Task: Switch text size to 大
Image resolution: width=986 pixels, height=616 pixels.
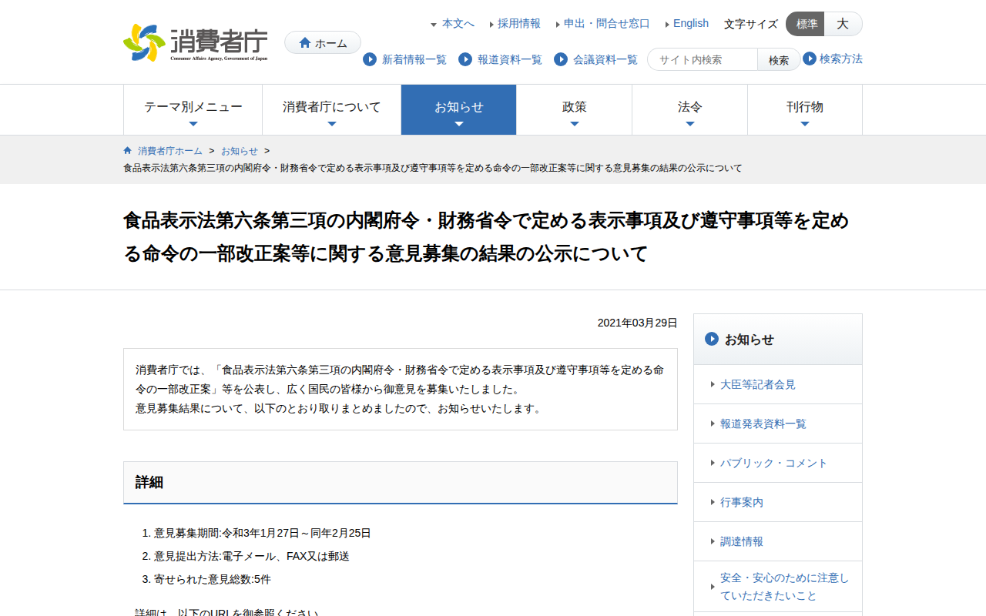Action: [x=843, y=24]
